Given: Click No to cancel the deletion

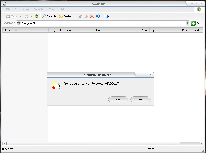Looking at the screenshot, I should click(x=140, y=99).
